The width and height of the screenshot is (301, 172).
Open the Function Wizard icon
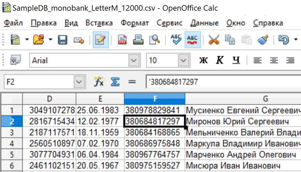click(99, 82)
